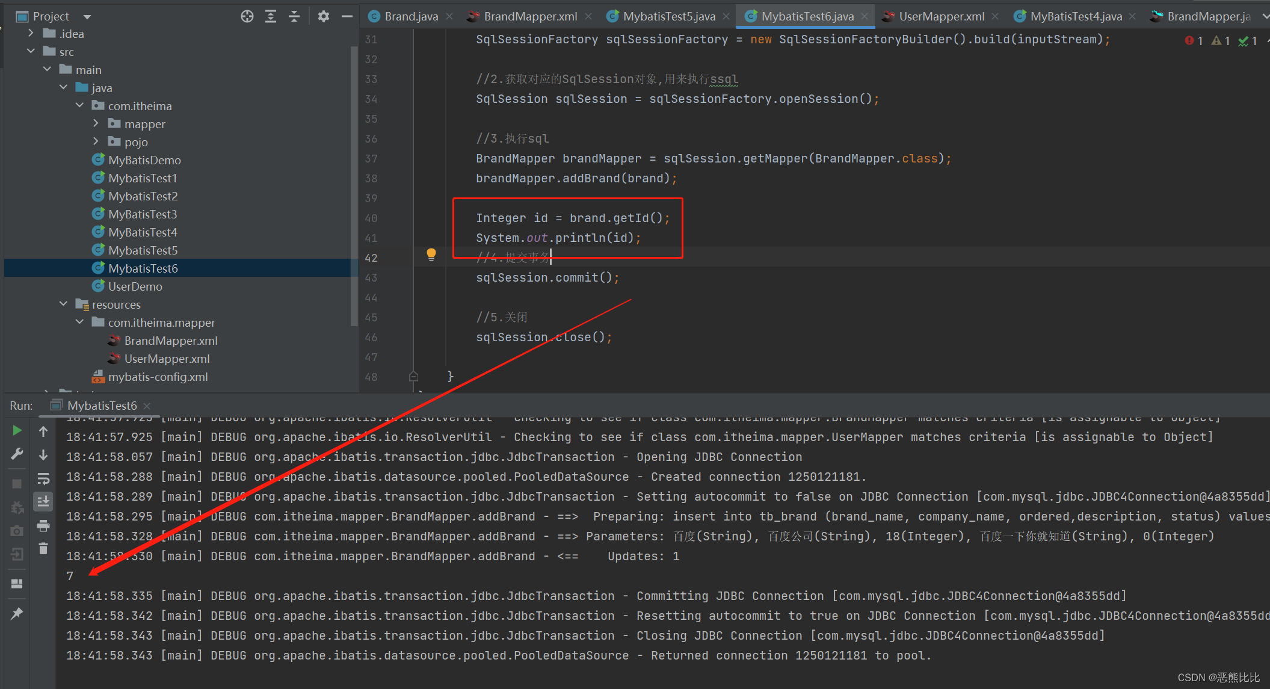Open UserMapper.xml in project tree
The width and height of the screenshot is (1270, 689).
pos(167,359)
